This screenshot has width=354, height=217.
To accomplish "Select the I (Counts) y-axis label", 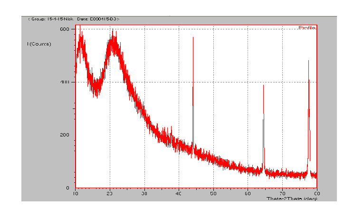I will click(39, 44).
